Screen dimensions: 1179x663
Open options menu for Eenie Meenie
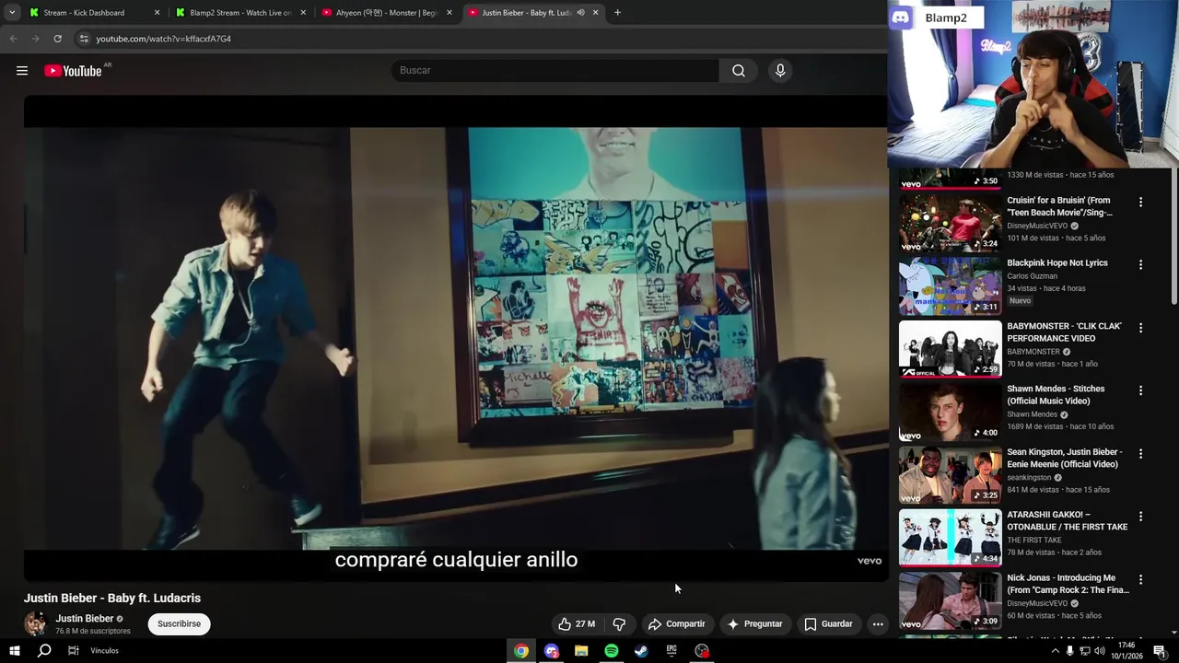click(x=1140, y=454)
